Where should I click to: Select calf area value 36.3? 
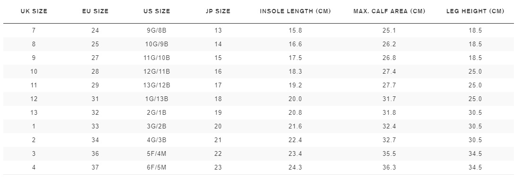[389, 167]
